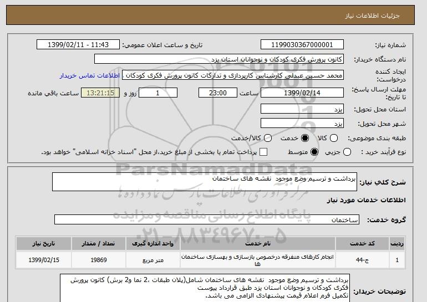The width and height of the screenshot is (427, 302).
Task: Click the deadline date field 1399/02/14
Action: click(302, 93)
